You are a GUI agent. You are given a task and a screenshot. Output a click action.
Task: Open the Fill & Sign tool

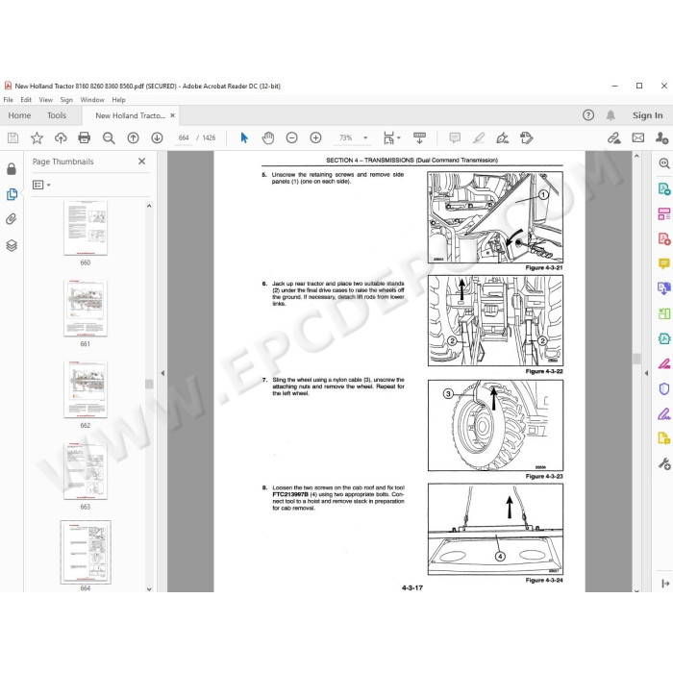664,413
